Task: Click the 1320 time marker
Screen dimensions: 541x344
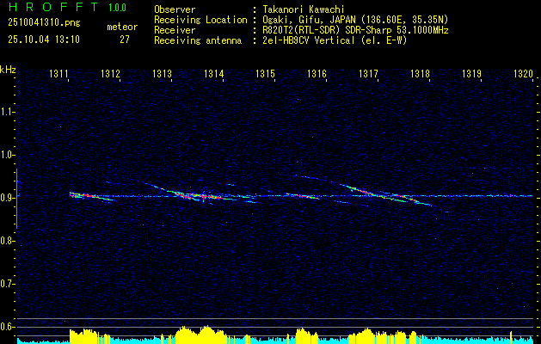Action: [x=524, y=74]
